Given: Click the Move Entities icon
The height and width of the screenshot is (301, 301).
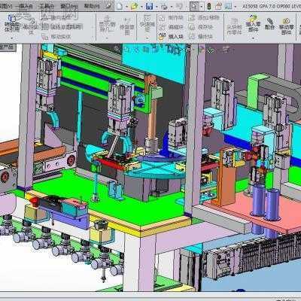Looking at the screenshot, I should 44,37.
